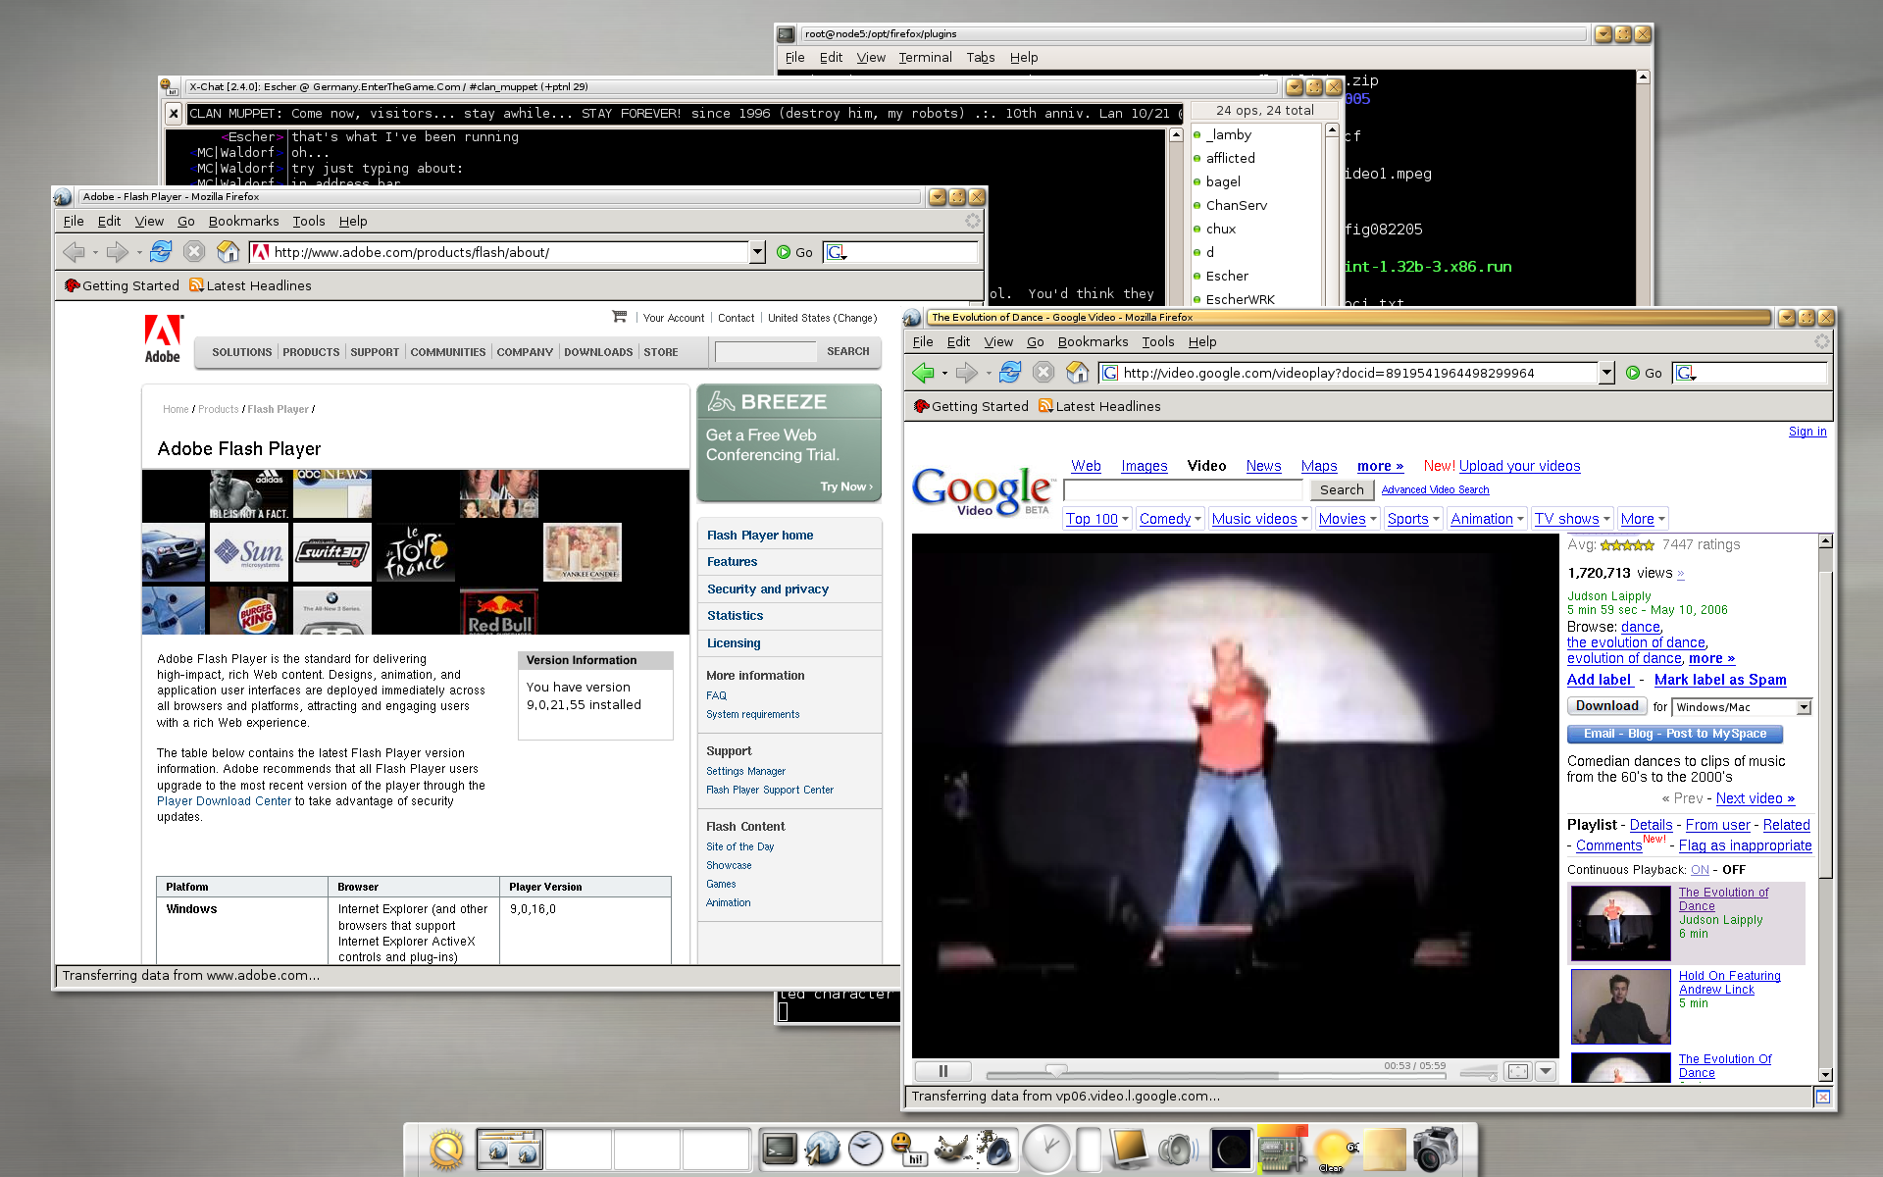Click green Back arrow in Google Video window

click(923, 373)
